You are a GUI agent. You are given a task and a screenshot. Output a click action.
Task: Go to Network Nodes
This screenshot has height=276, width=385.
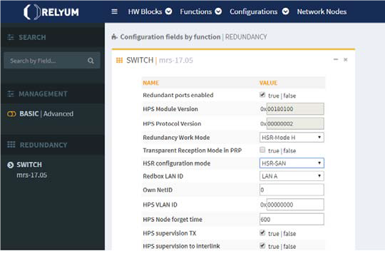(322, 11)
